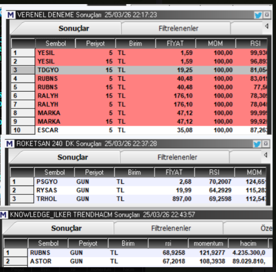Sort by Periyot column in KNOWLEDGE_ILKER table
The image size is (276, 272).
point(88,243)
